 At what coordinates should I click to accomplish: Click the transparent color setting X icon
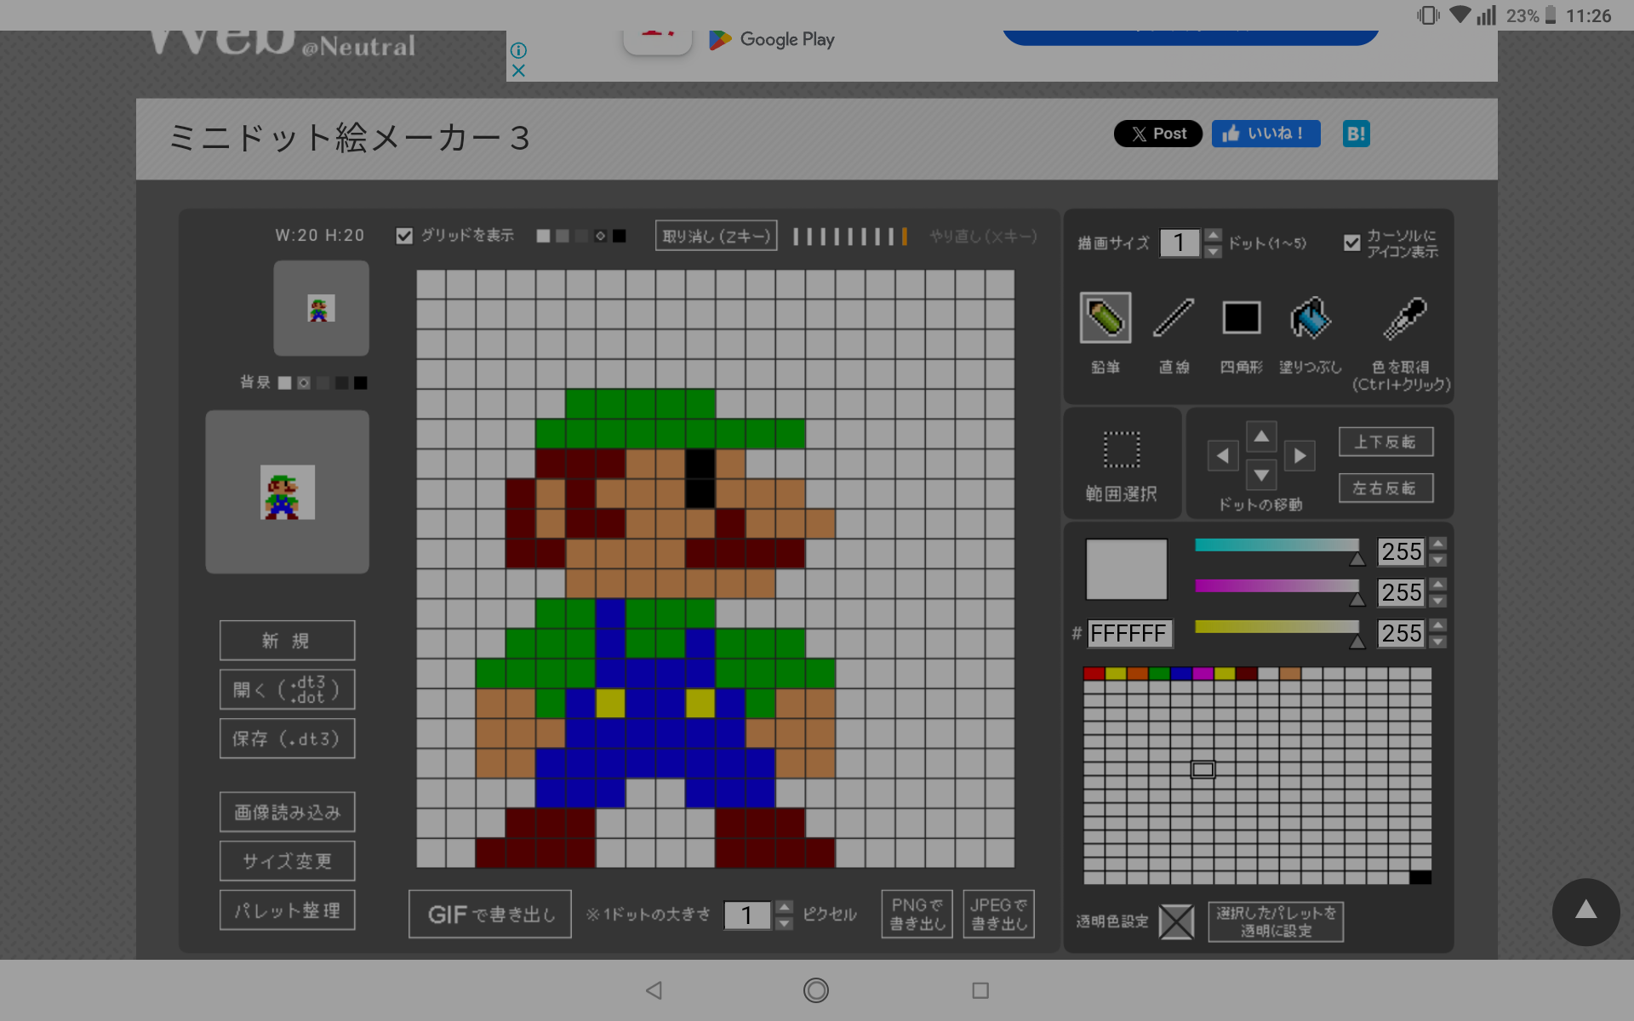1176,921
